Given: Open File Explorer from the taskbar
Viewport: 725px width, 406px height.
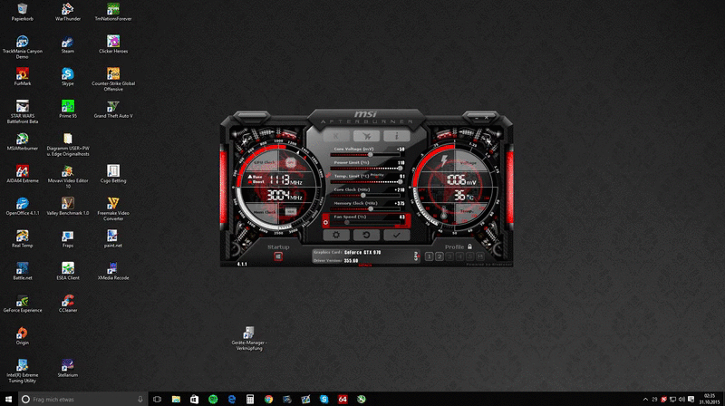Looking at the screenshot, I should [x=176, y=399].
